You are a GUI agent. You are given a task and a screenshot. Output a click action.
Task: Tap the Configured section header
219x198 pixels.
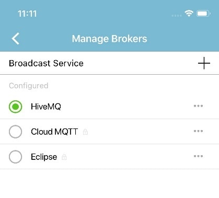(29, 86)
